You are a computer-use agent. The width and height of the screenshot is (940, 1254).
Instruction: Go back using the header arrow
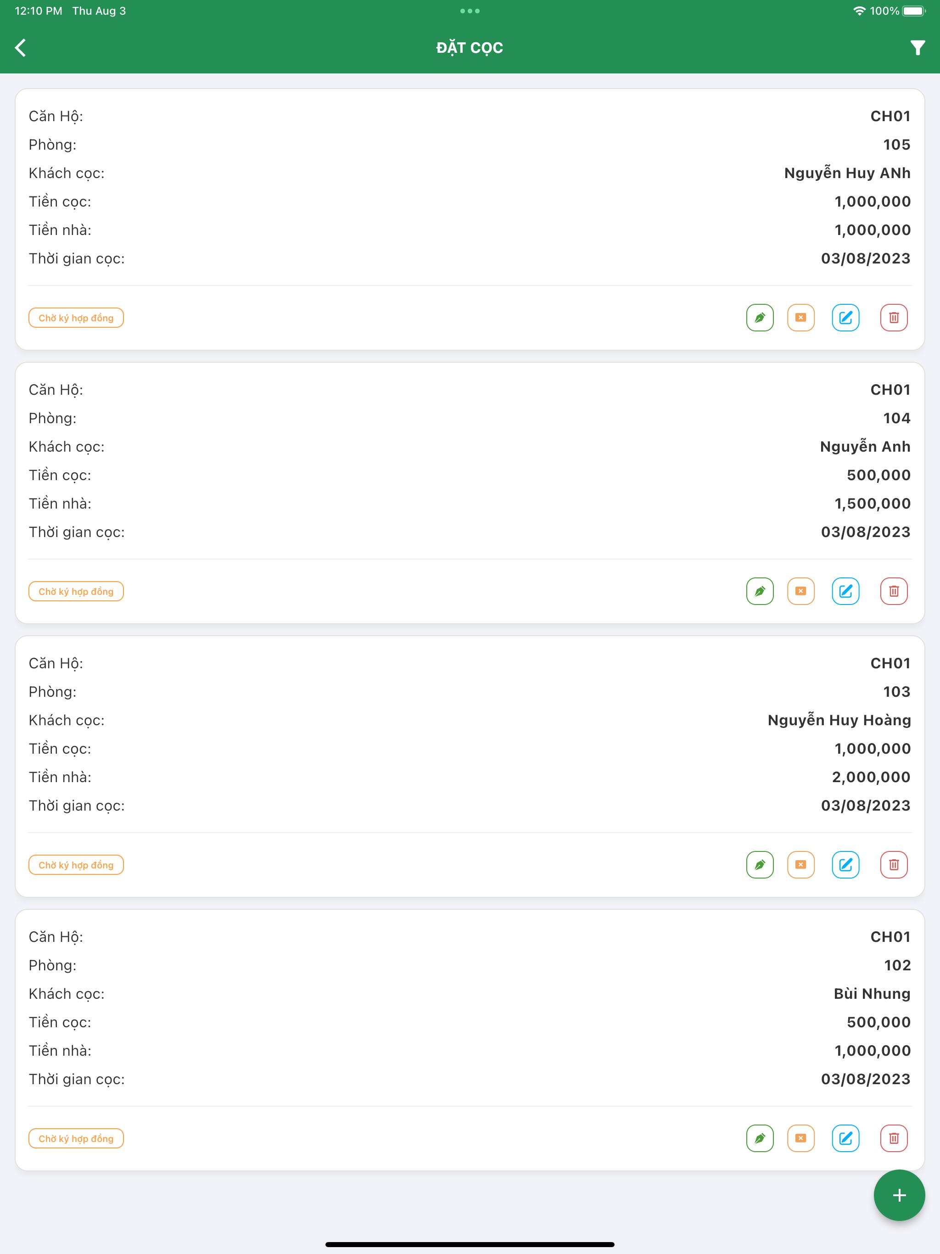(x=20, y=48)
